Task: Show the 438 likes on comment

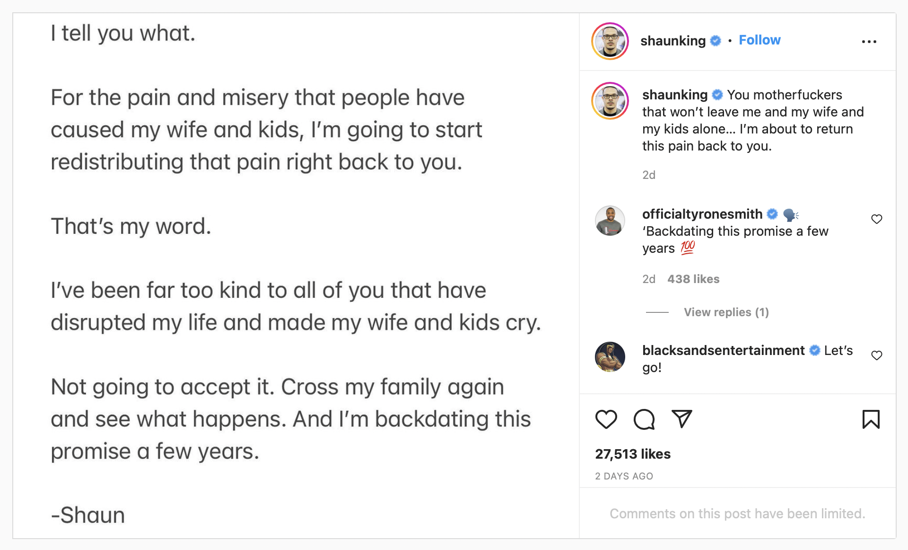Action: click(x=693, y=279)
